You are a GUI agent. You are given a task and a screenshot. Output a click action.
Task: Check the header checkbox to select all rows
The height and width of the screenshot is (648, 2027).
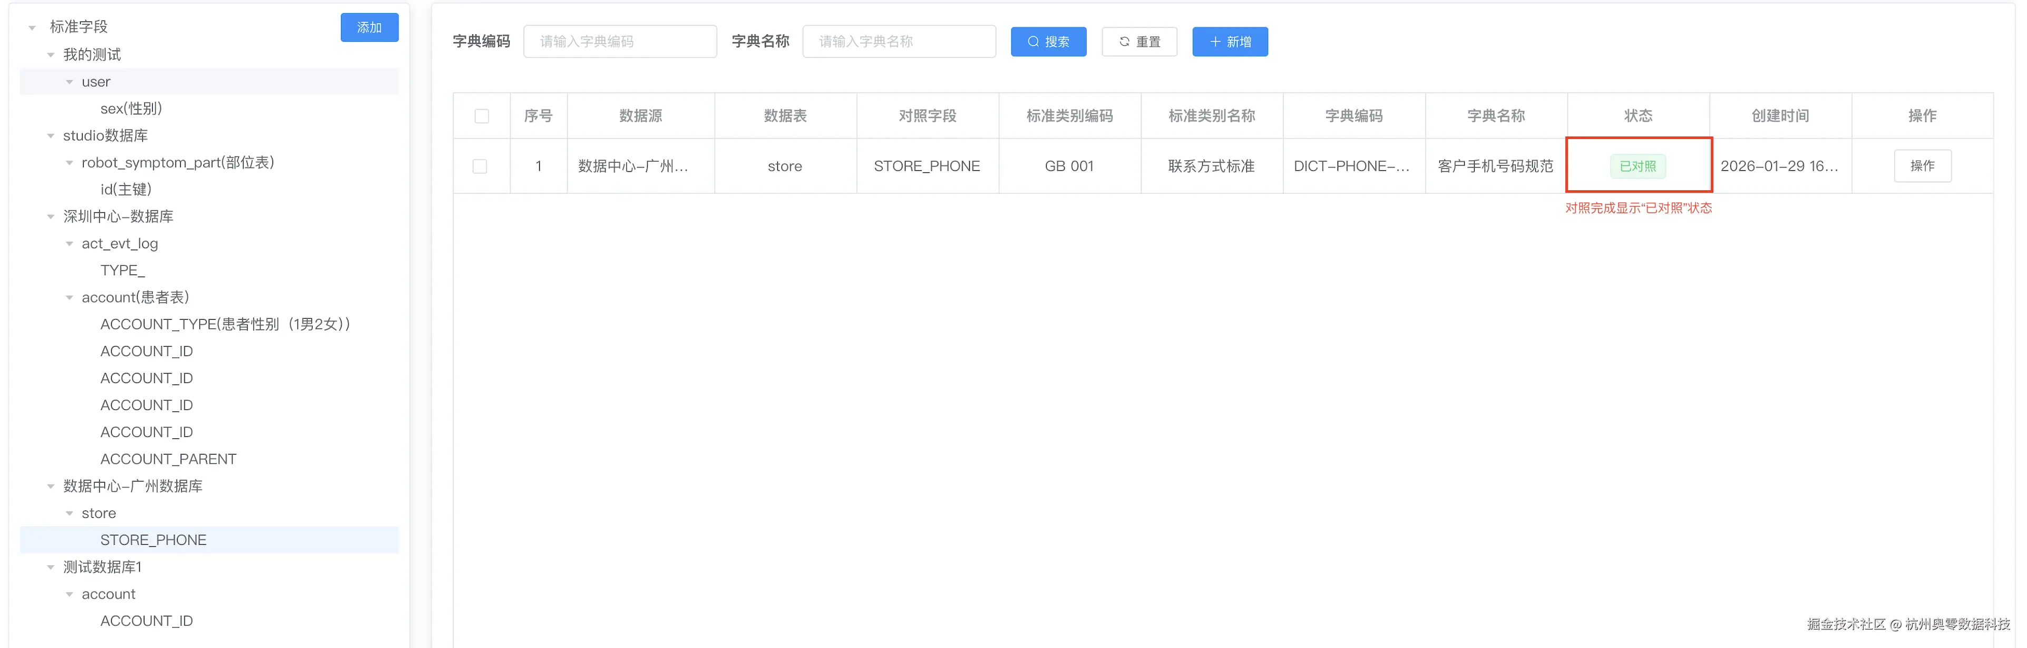481,115
